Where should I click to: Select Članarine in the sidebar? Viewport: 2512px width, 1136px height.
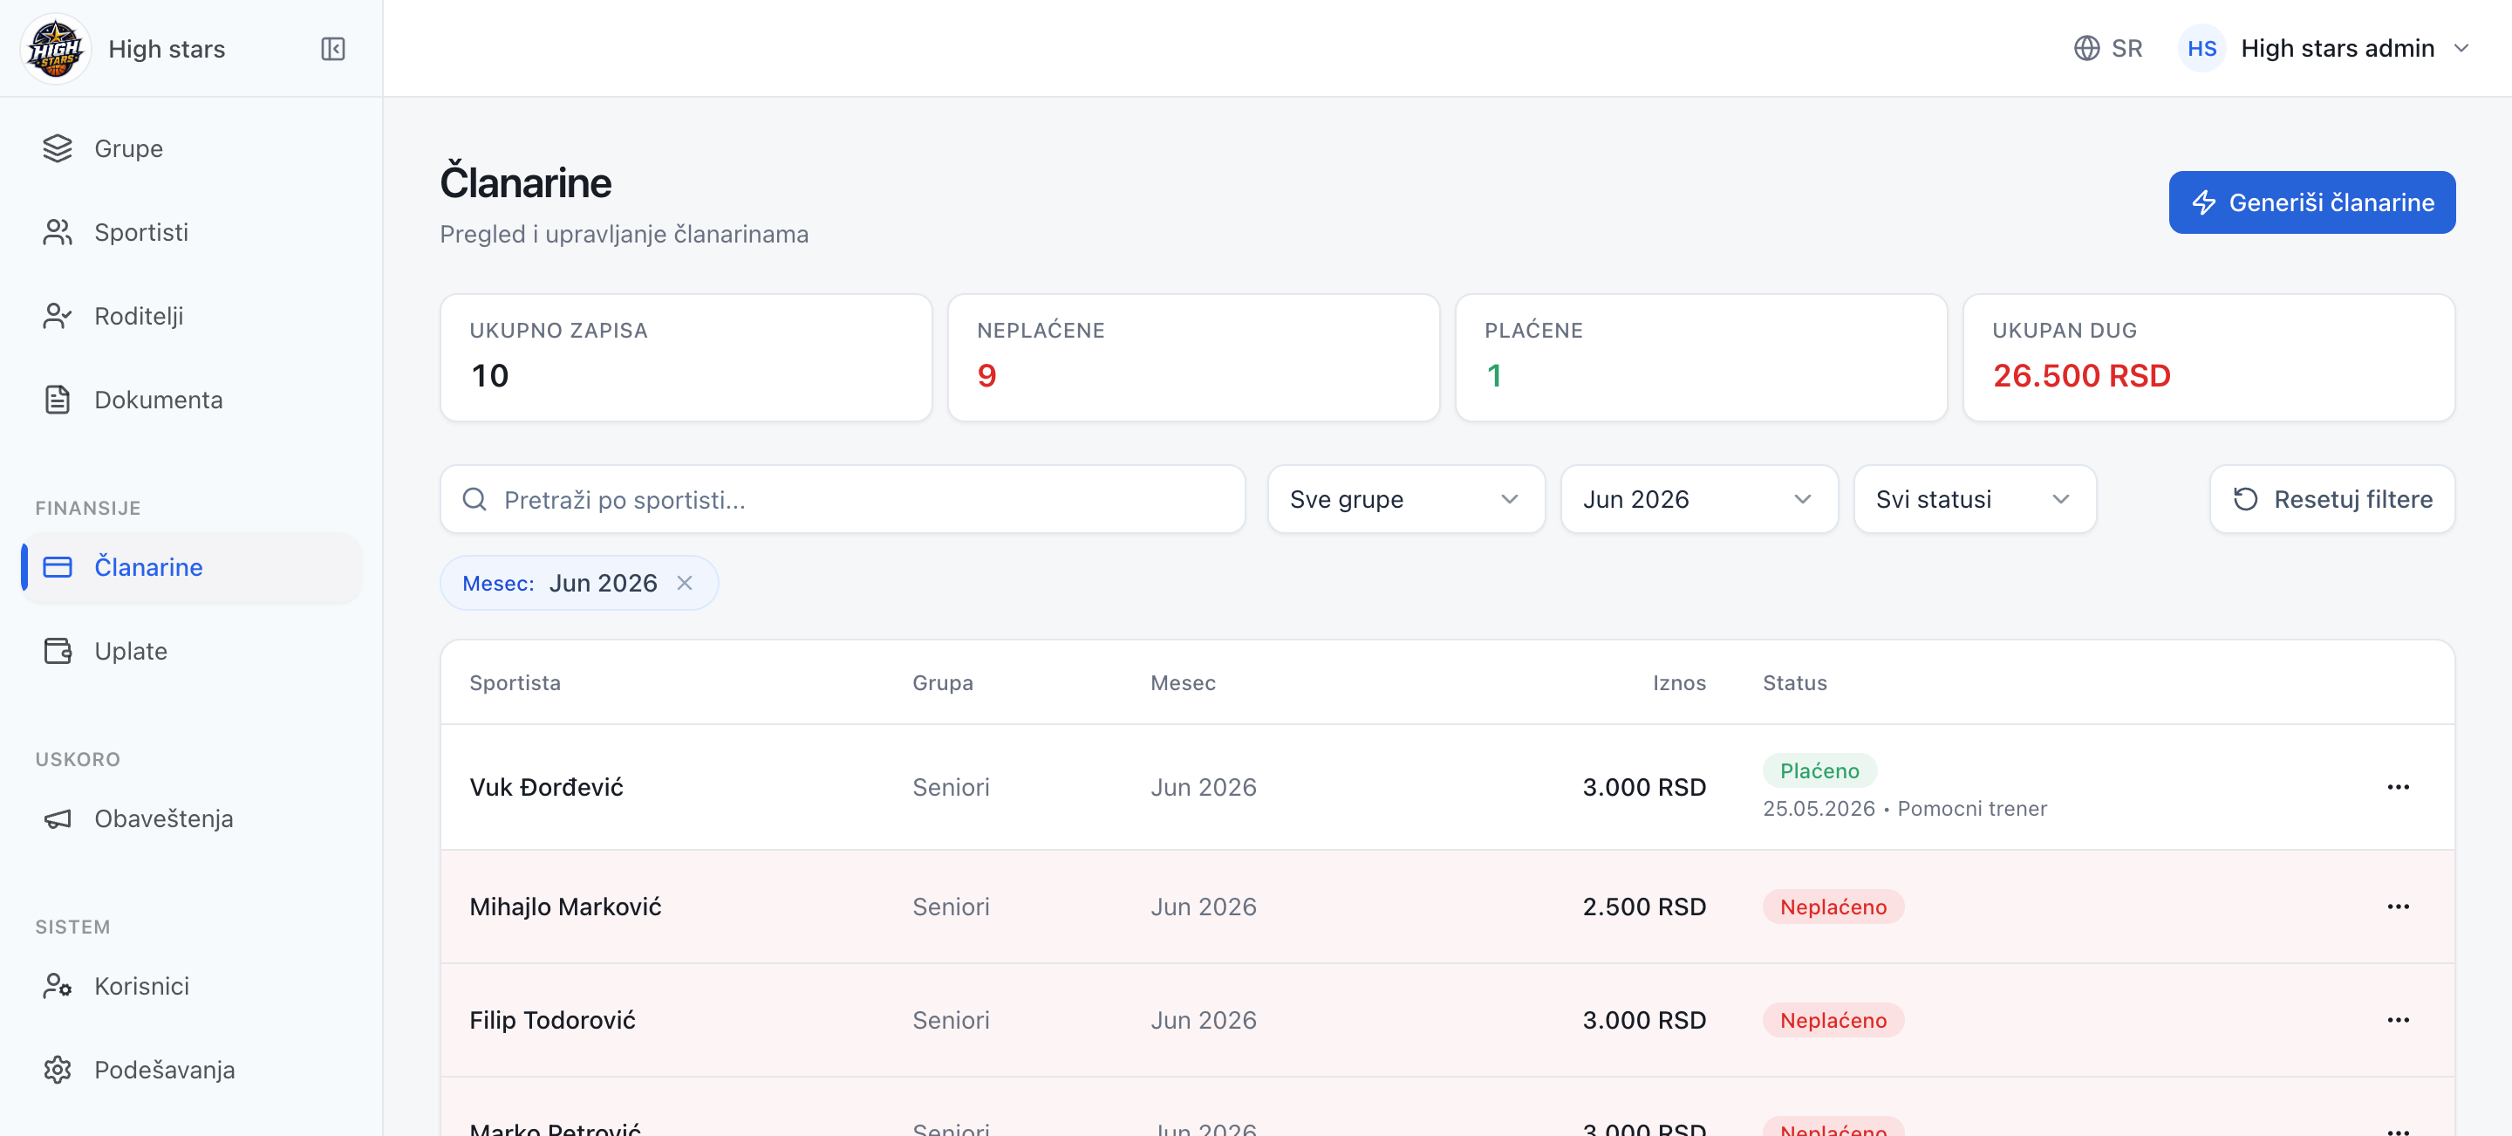(x=192, y=567)
